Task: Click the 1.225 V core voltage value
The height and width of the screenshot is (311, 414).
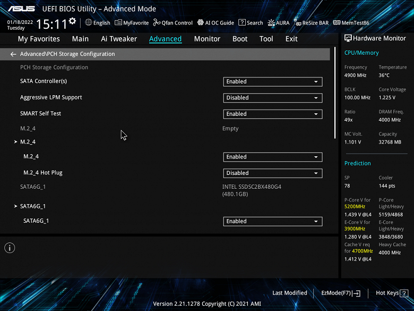Action: click(387, 98)
